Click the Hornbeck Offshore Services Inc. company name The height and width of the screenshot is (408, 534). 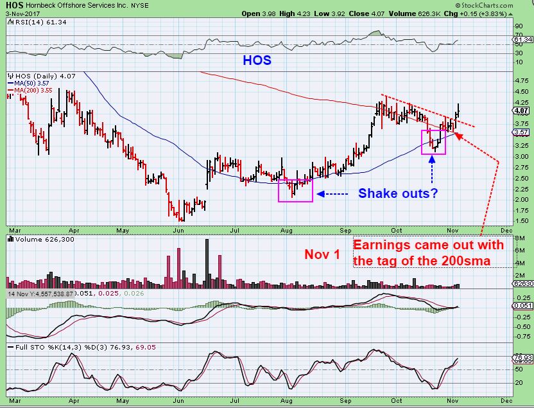coord(76,6)
